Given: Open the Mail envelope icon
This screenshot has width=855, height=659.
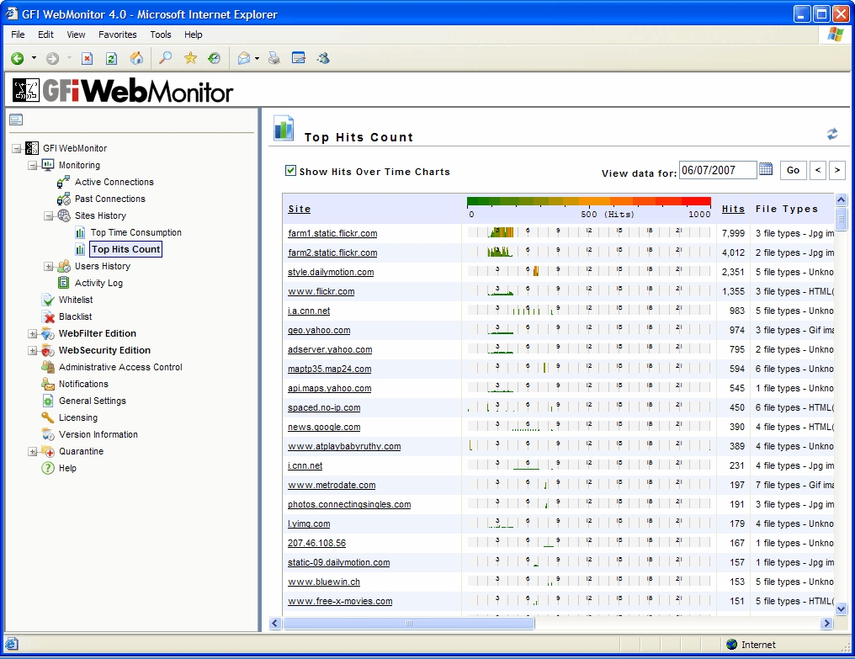Looking at the screenshot, I should click(x=244, y=58).
